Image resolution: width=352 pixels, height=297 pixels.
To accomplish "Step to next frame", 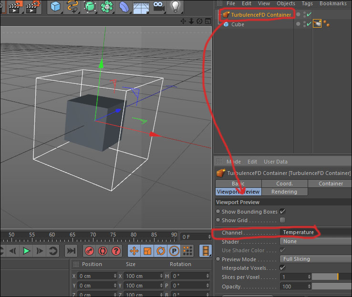I will pos(40,251).
